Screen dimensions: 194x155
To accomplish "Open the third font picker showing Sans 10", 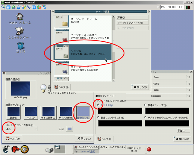I will click(171, 90).
